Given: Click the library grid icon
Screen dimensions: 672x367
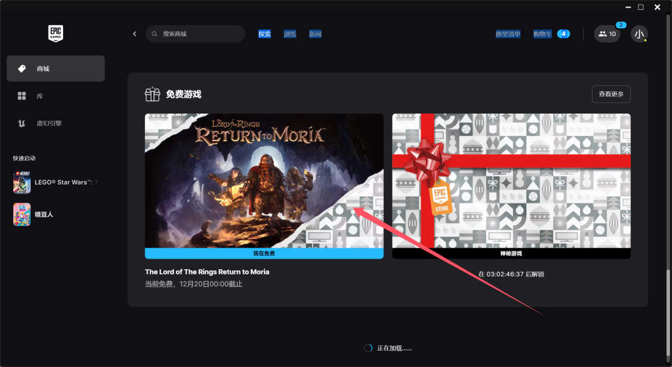Looking at the screenshot, I should 22,96.
